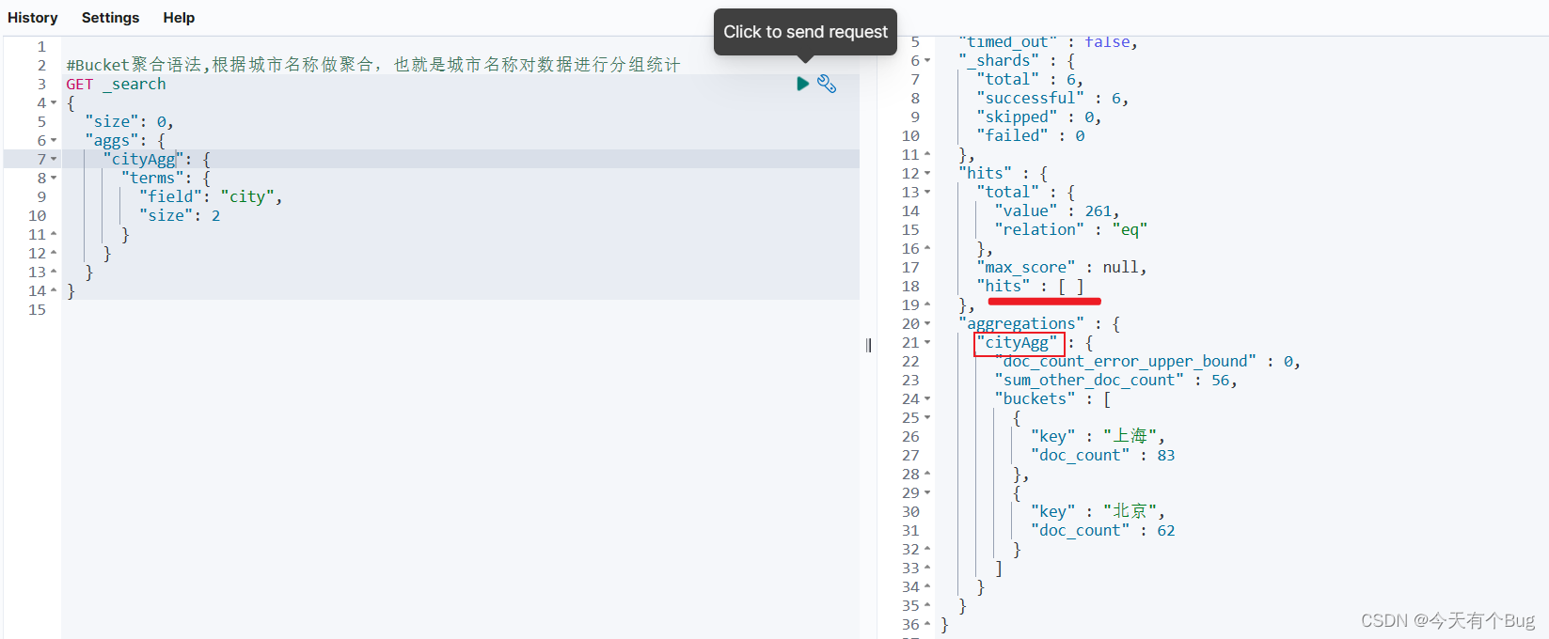Collapse buckets array at response line 24
The height and width of the screenshot is (639, 1549).
(927, 398)
